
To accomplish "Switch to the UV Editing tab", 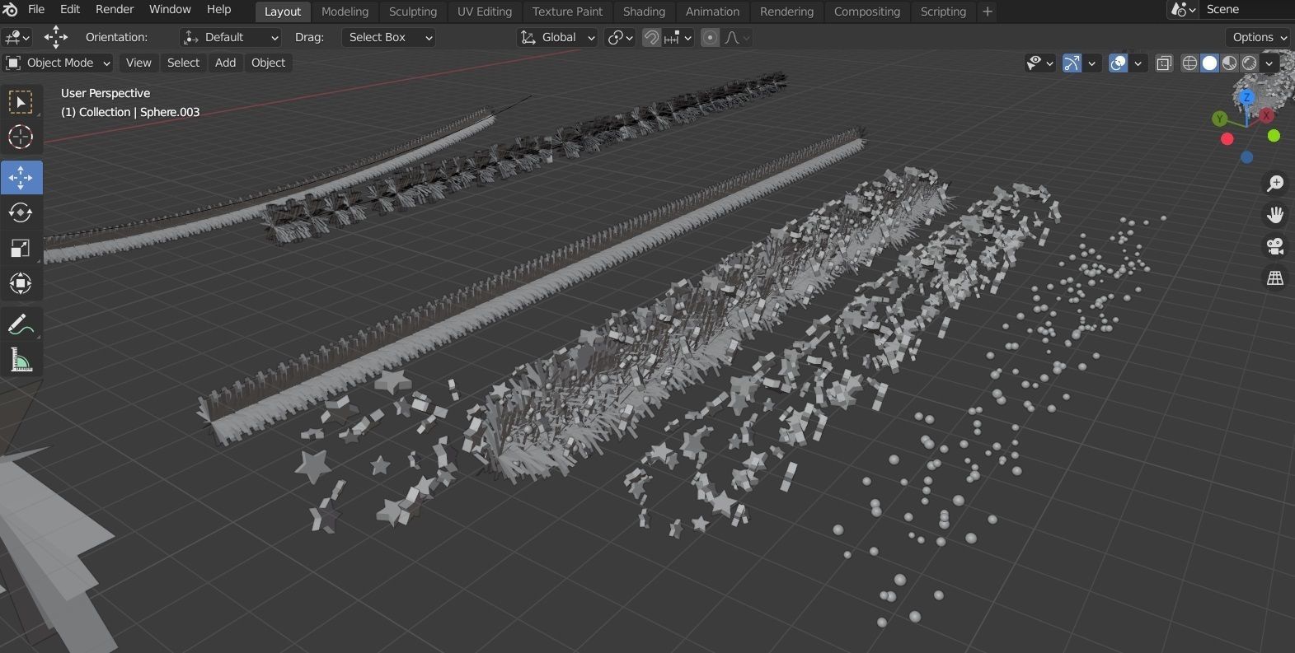I will coord(485,12).
